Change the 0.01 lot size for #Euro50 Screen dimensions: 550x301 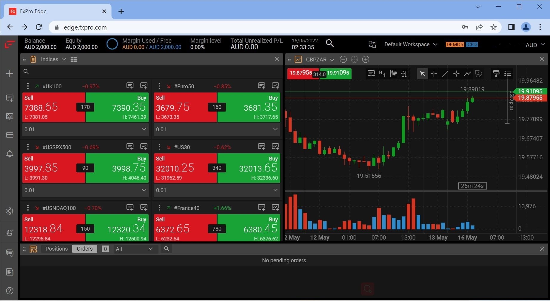coord(217,129)
